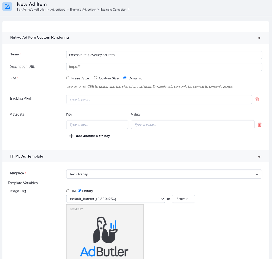Focus the Destination URL field
The width and height of the screenshot is (272, 259).
(164, 67)
